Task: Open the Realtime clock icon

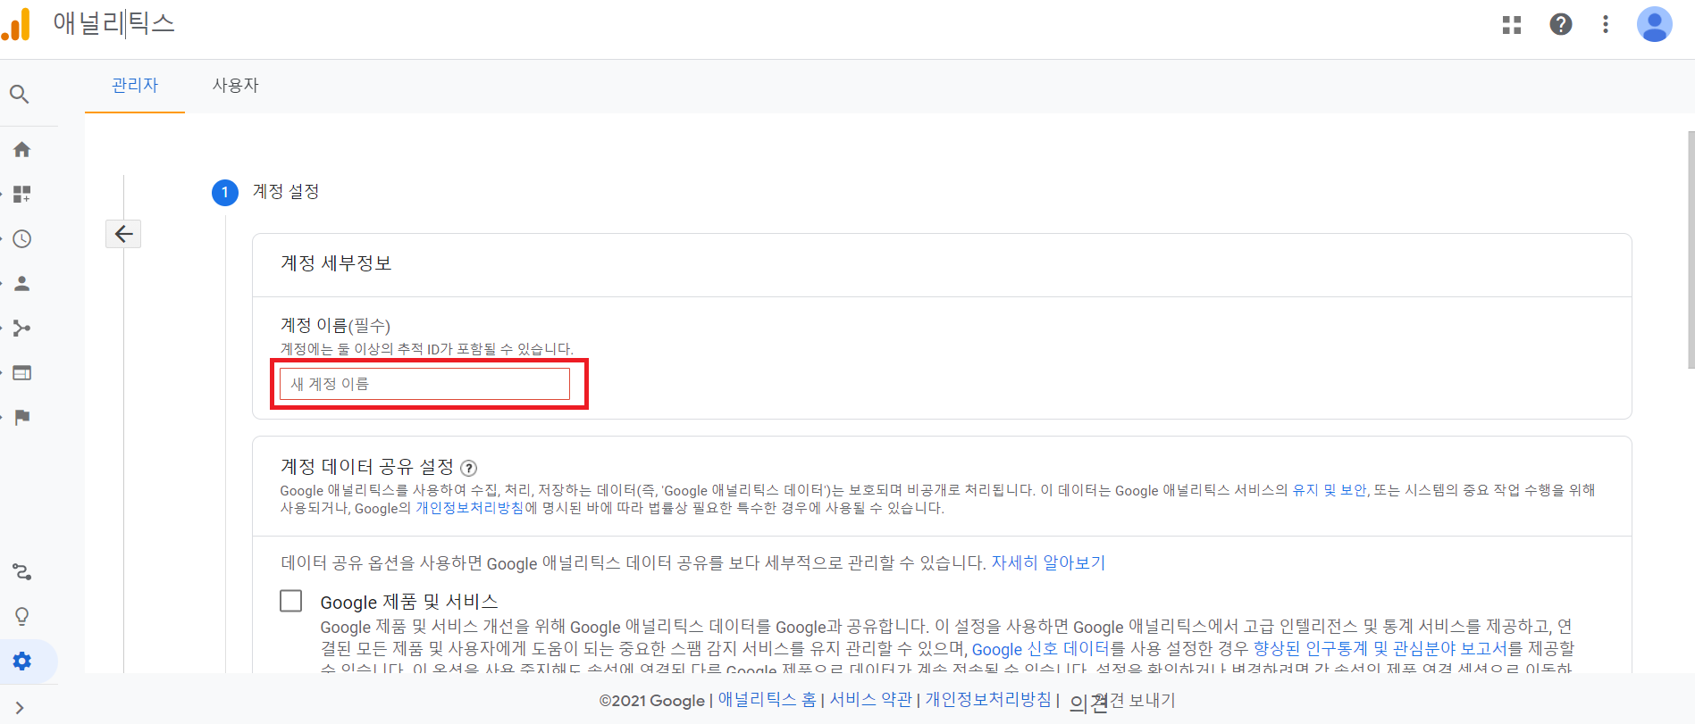Action: [22, 239]
